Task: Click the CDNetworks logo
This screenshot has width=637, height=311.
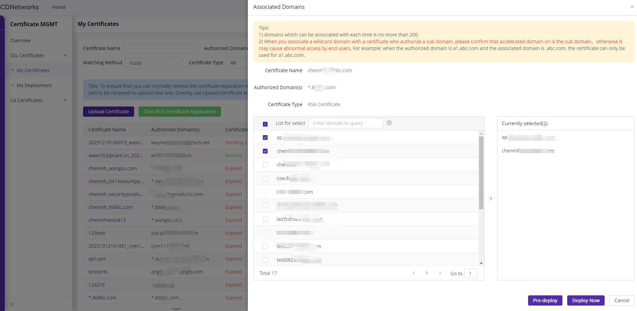Action: coord(19,7)
